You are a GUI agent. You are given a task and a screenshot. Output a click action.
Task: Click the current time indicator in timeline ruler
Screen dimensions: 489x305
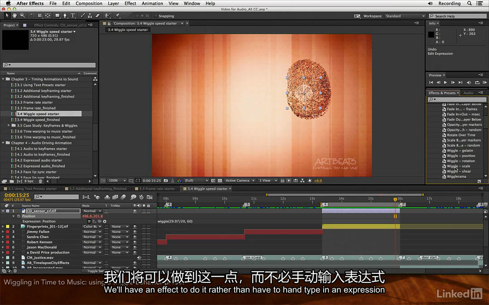pos(395,200)
